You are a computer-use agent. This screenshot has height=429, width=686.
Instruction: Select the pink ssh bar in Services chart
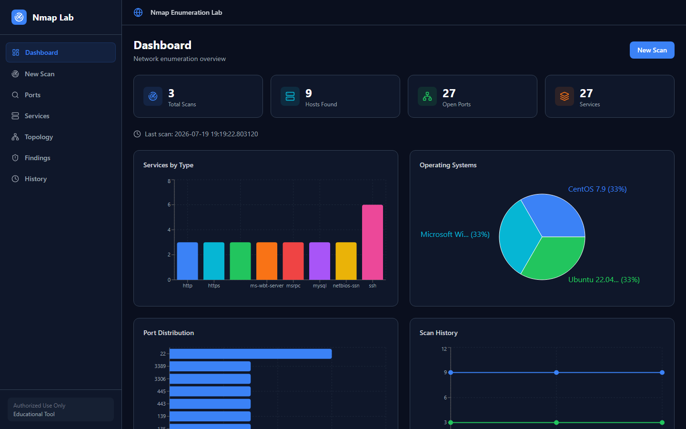[373, 242]
